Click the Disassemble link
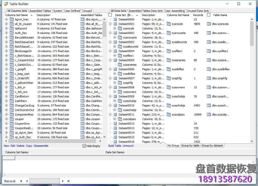Image resolution: width=258 pixels, height=186 pixels. coord(41,146)
